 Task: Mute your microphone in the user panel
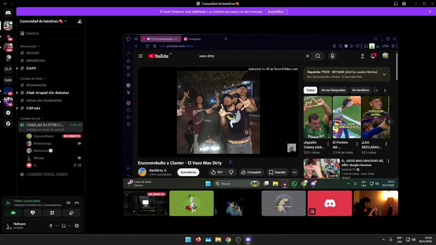click(x=51, y=226)
